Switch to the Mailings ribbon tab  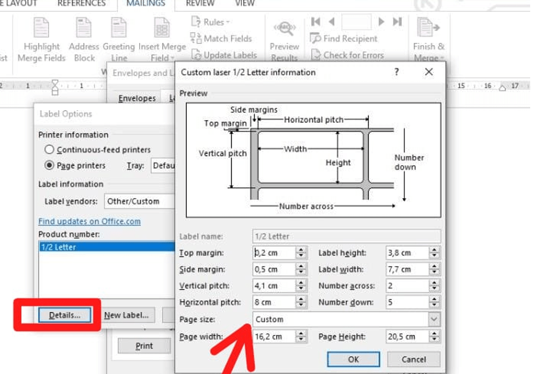click(146, 4)
